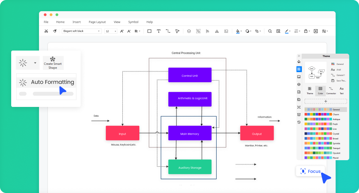Expand the font size dropdown
Viewport: 359px width, 193px height.
(x=111, y=31)
